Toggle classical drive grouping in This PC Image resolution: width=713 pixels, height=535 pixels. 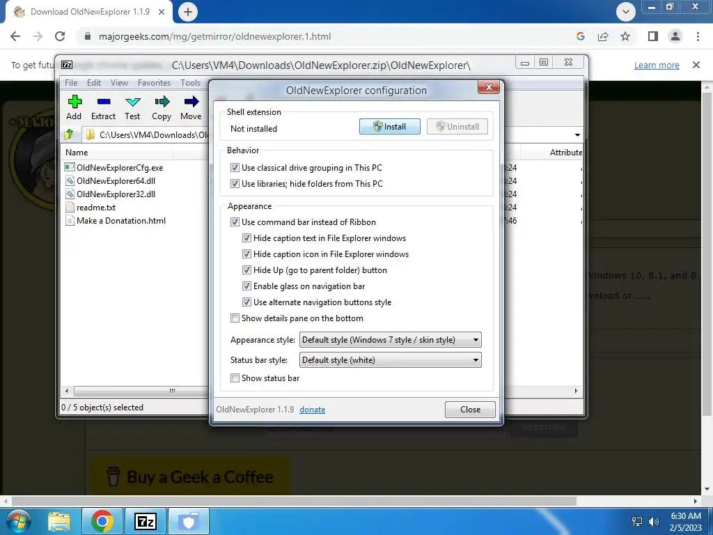[x=235, y=167]
